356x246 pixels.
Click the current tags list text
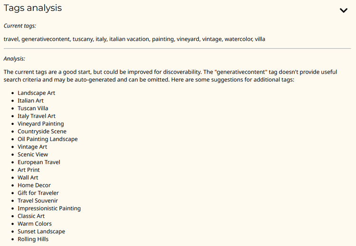pos(135,39)
